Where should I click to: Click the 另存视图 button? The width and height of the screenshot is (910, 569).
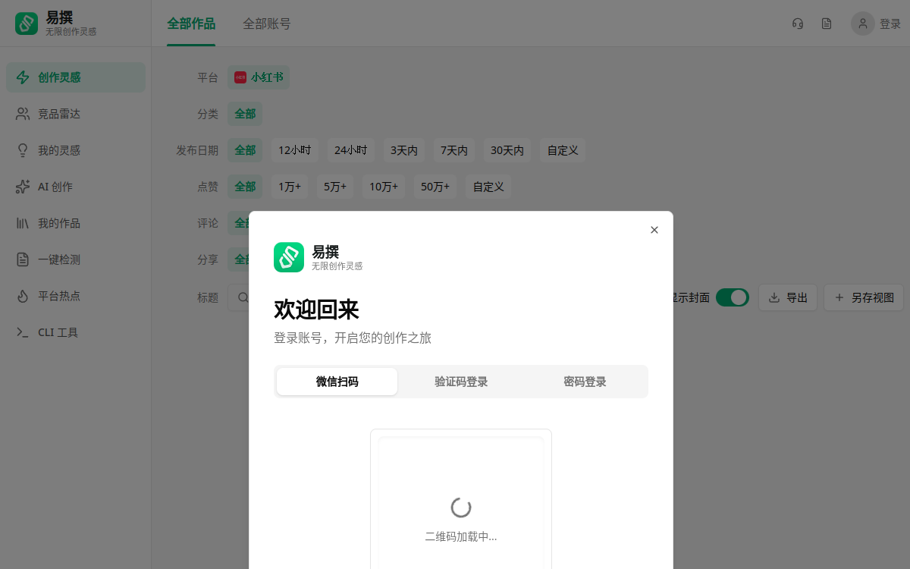(x=864, y=297)
